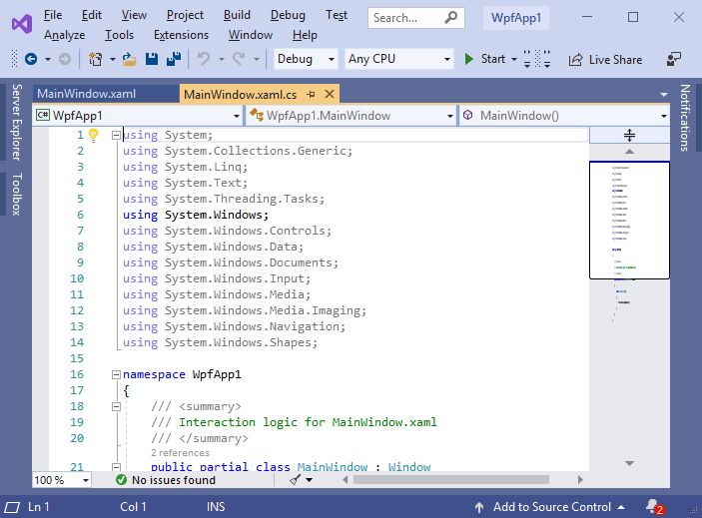Open the new item dropdown arrow
Screen dimensions: 702x518
(x=113, y=59)
